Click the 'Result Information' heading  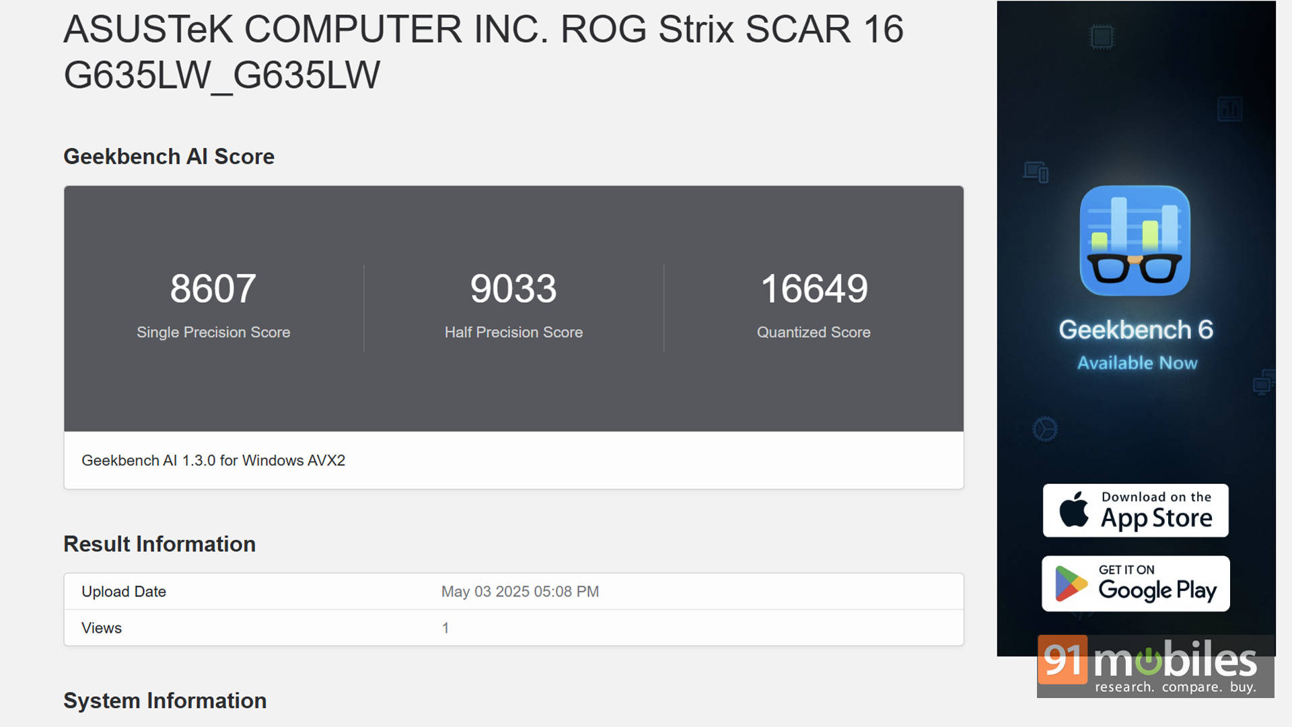click(x=159, y=544)
